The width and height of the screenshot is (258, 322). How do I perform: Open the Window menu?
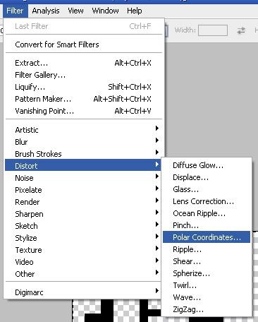(x=105, y=11)
